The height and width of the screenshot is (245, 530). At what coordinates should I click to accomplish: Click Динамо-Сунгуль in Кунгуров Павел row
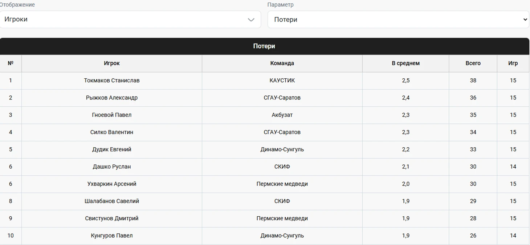click(282, 236)
